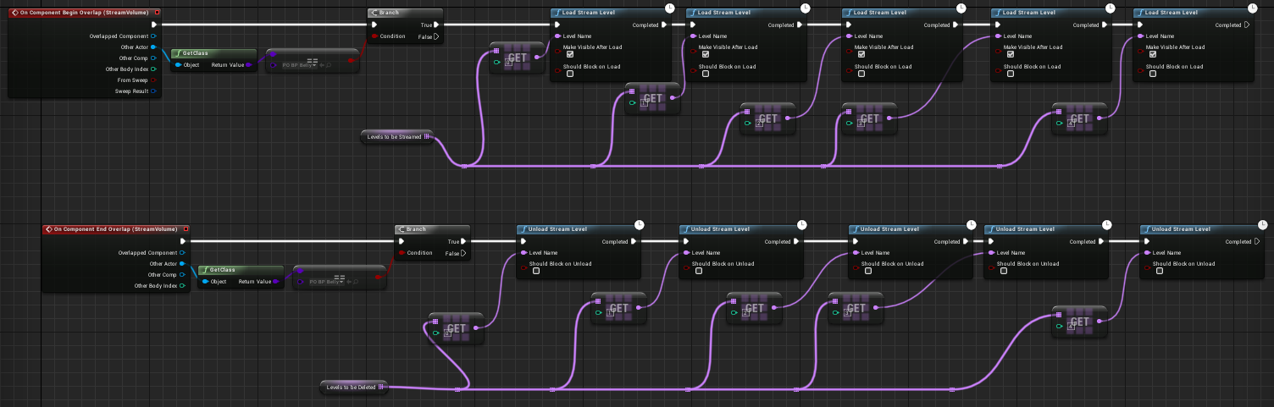Click False pin on Begin Overlap's Branch node
The height and width of the screenshot is (407, 1274).
pos(436,36)
